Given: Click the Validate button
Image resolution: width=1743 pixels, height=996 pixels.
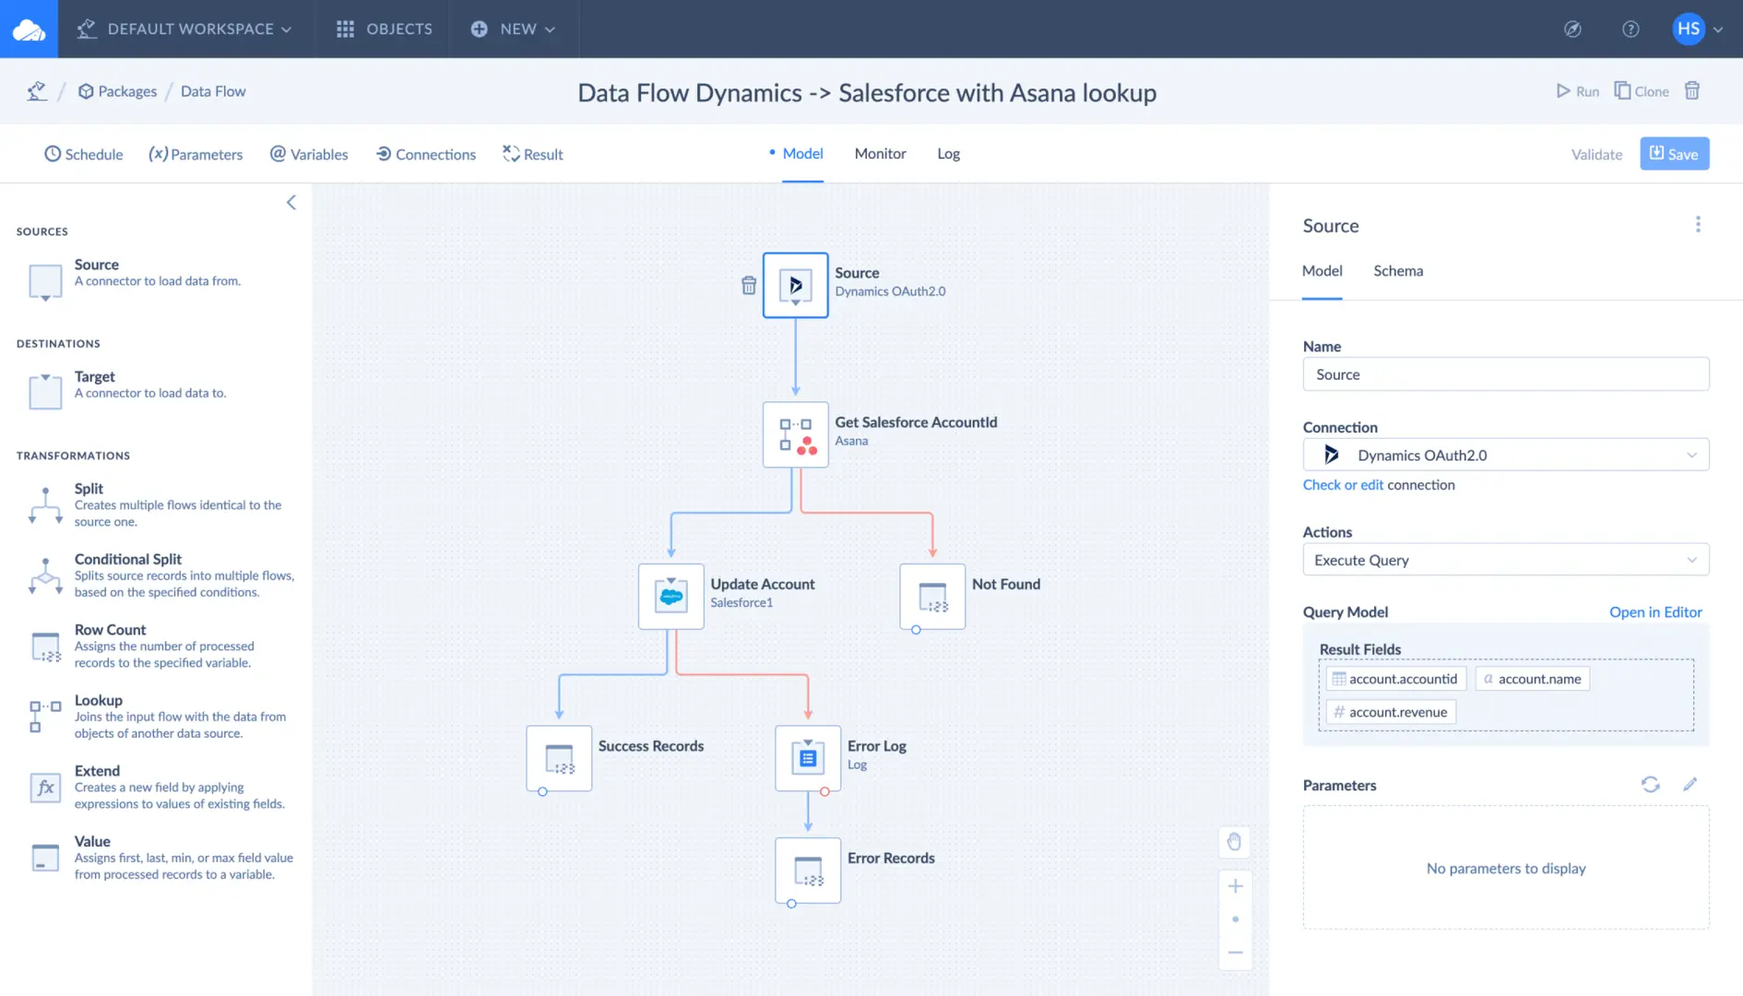Looking at the screenshot, I should 1596,154.
